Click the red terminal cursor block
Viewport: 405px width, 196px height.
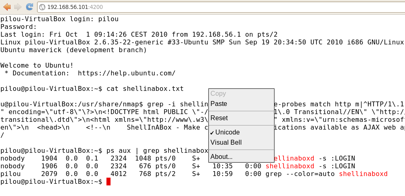(108, 182)
